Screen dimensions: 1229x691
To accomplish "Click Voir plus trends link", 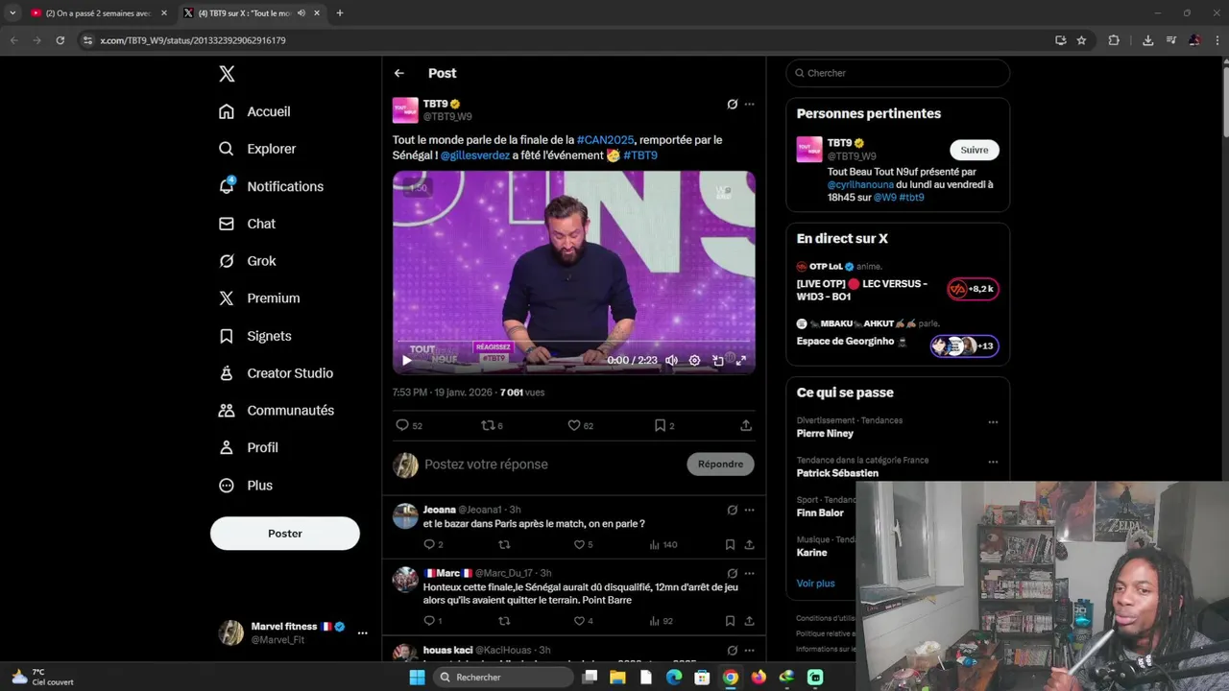I will pos(815,584).
